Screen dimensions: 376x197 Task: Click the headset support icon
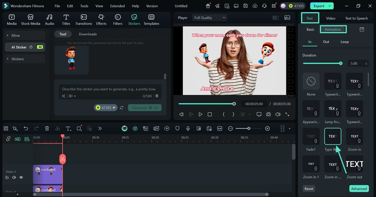(264, 6)
